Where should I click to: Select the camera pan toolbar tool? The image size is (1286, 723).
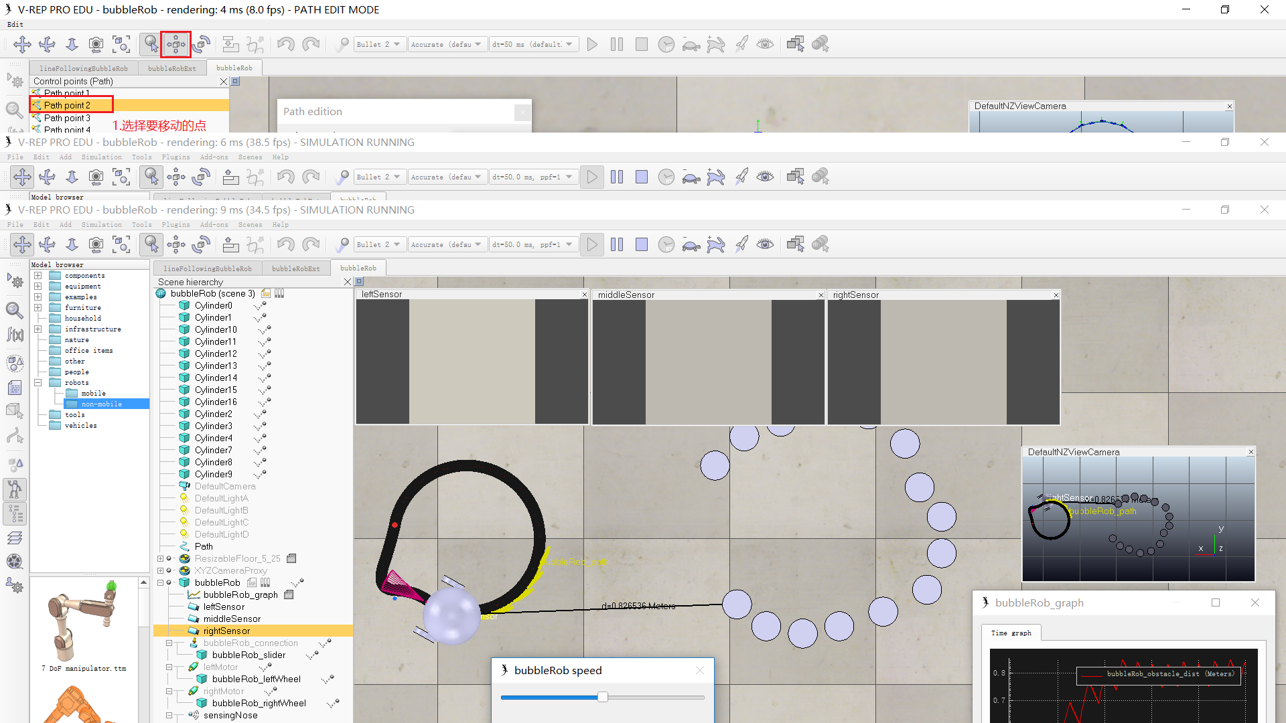click(22, 244)
